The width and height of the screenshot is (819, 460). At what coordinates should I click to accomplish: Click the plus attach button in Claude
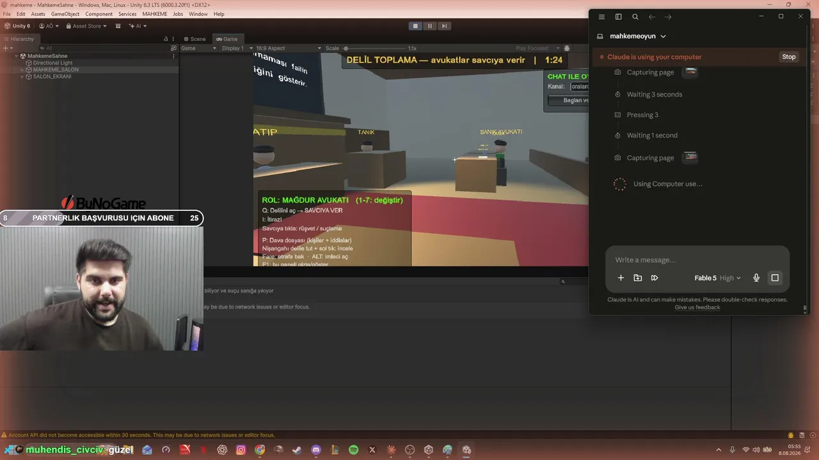621,278
